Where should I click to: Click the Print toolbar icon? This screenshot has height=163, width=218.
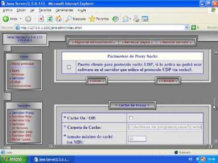point(136,19)
